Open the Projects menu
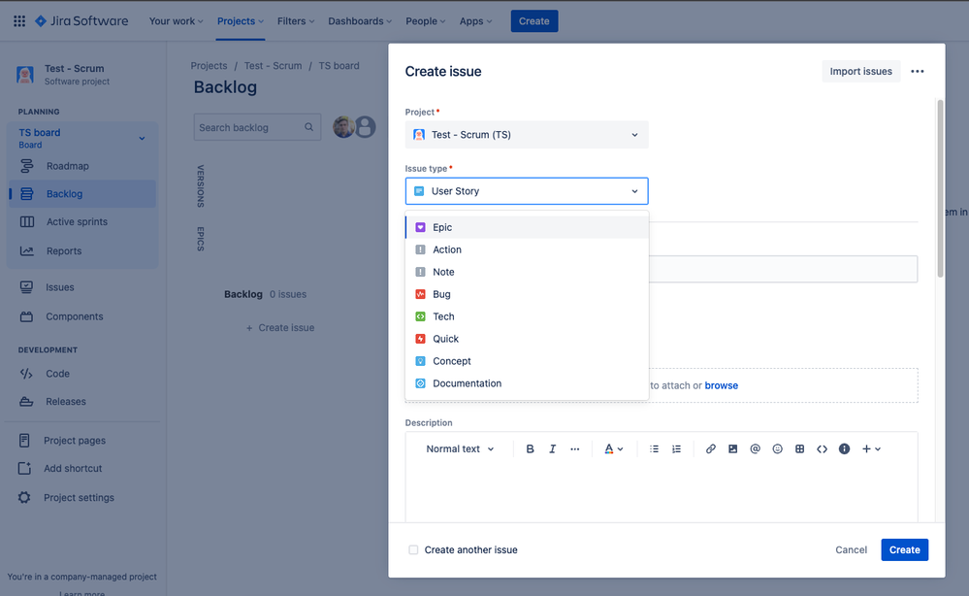 (240, 21)
